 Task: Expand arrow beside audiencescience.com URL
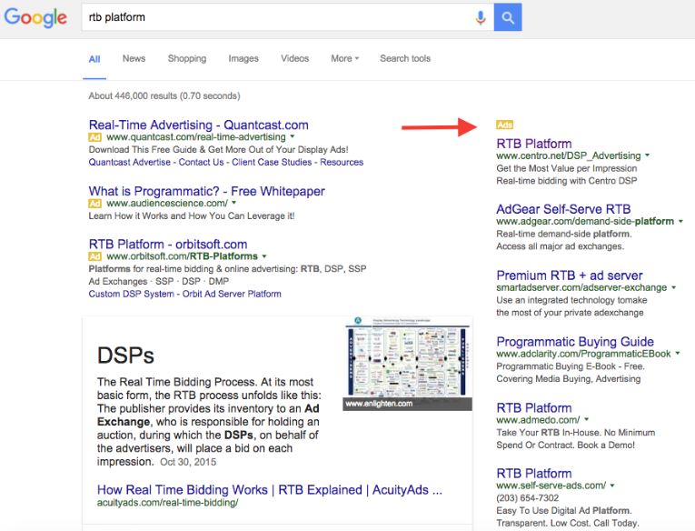234,203
